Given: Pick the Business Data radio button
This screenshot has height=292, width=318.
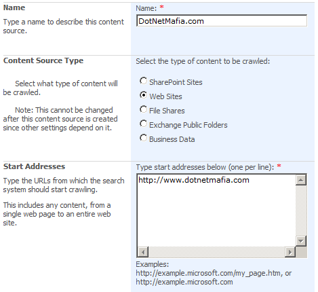Looking at the screenshot, I should [143, 138].
